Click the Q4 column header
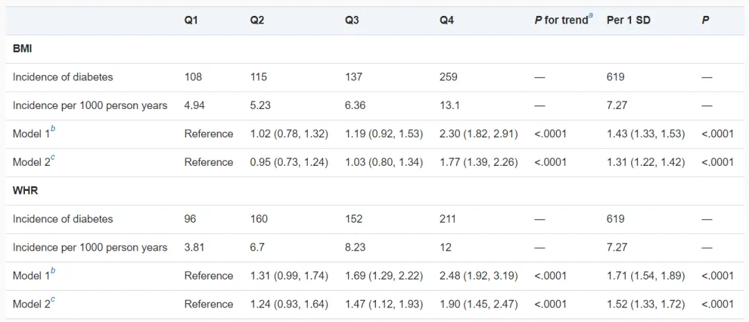 click(447, 21)
